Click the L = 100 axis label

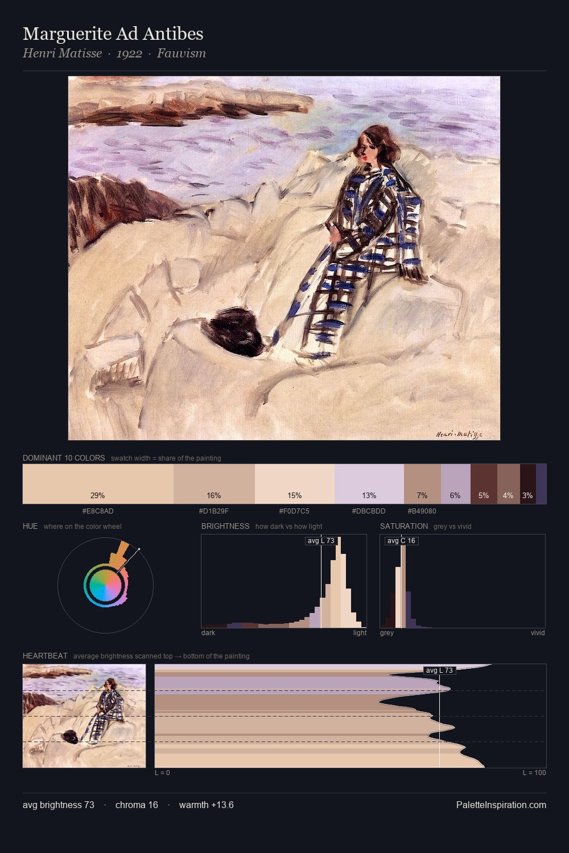[534, 773]
